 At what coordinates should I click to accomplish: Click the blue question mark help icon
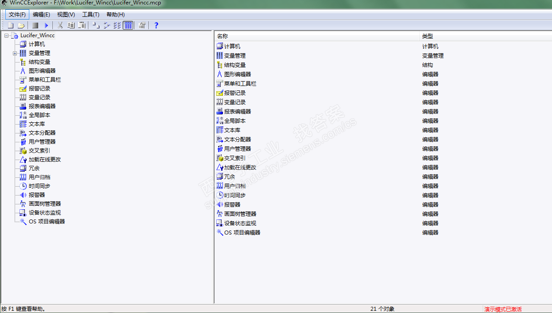(x=156, y=25)
